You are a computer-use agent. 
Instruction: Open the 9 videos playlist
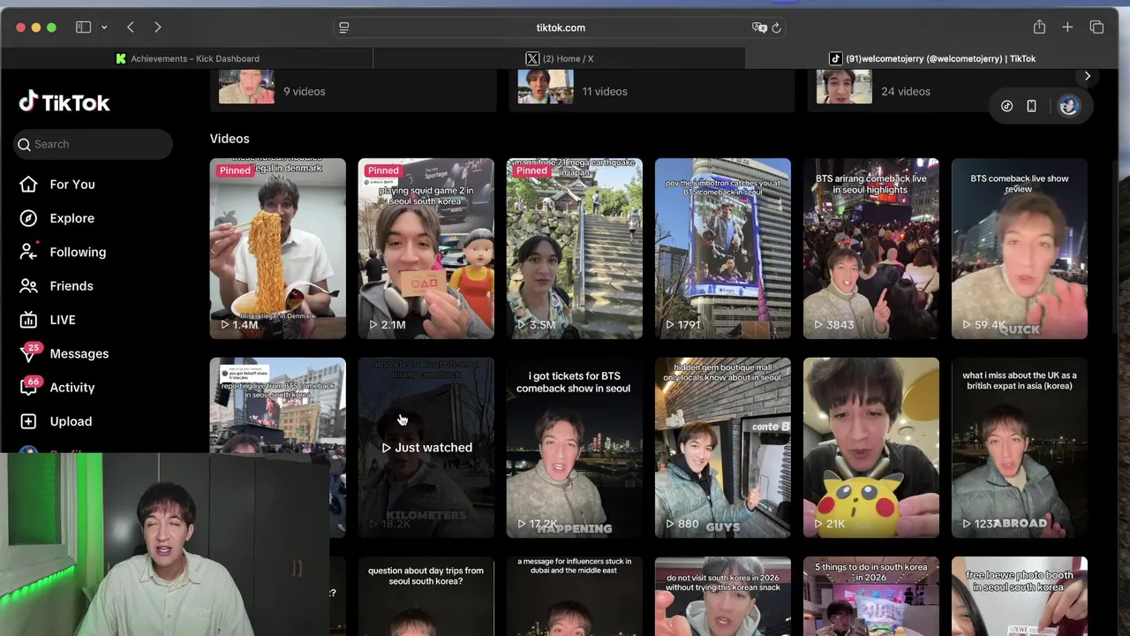353,91
